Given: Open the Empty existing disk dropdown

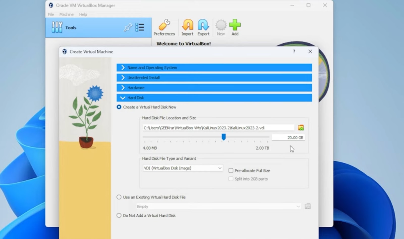Looking at the screenshot, I should coord(219,207).
